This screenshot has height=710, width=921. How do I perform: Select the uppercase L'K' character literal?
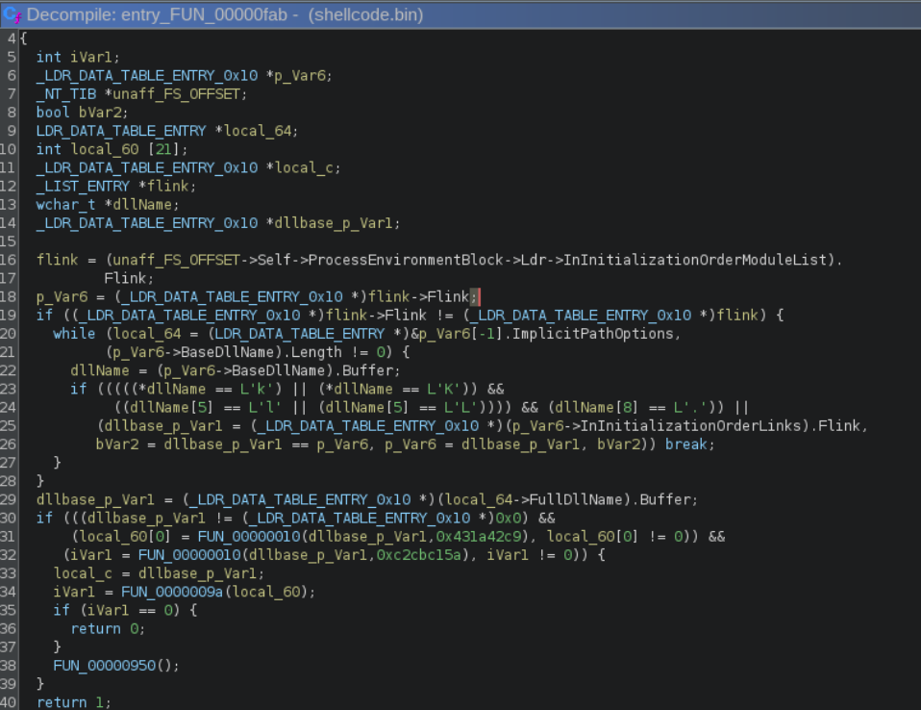click(444, 389)
